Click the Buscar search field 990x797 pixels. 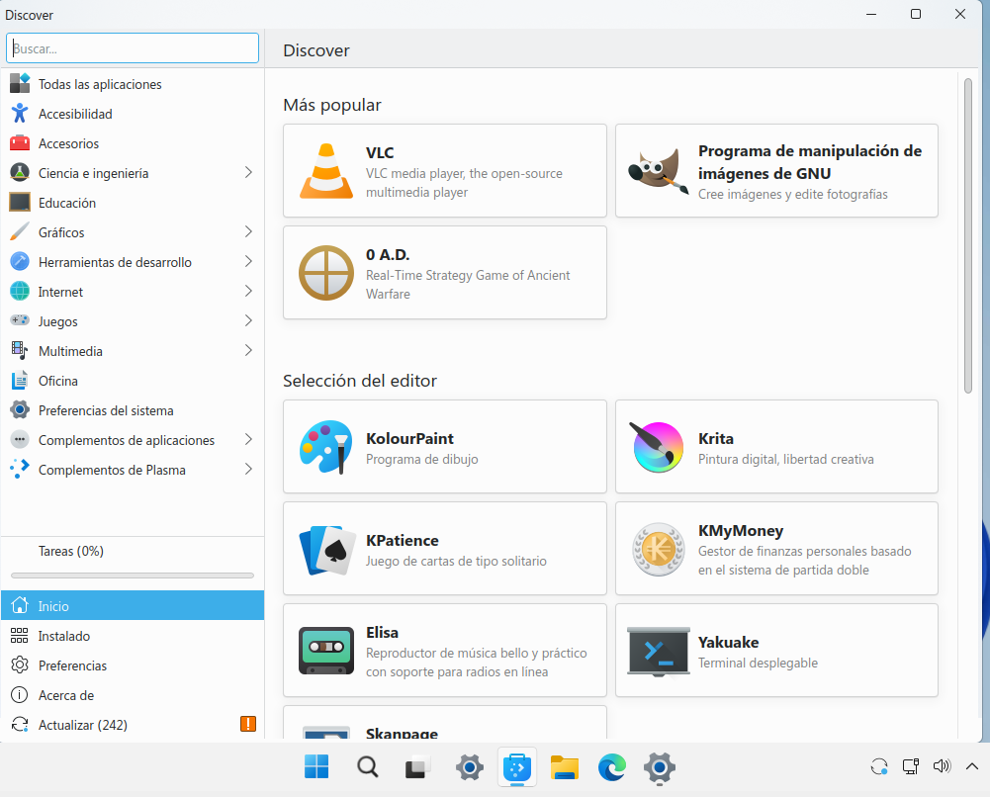click(133, 47)
